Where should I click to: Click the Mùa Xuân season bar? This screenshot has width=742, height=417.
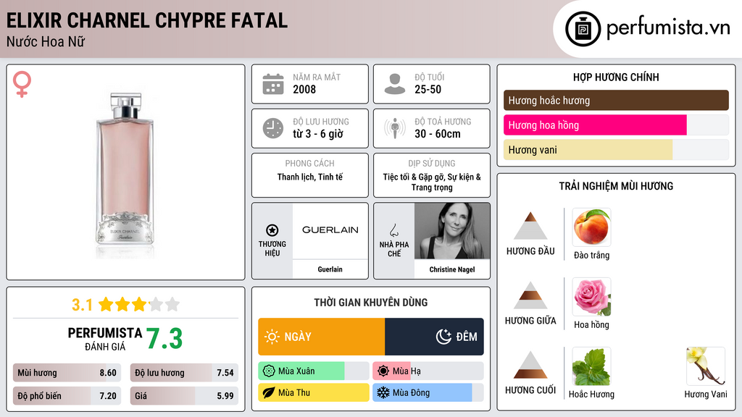click(313, 371)
